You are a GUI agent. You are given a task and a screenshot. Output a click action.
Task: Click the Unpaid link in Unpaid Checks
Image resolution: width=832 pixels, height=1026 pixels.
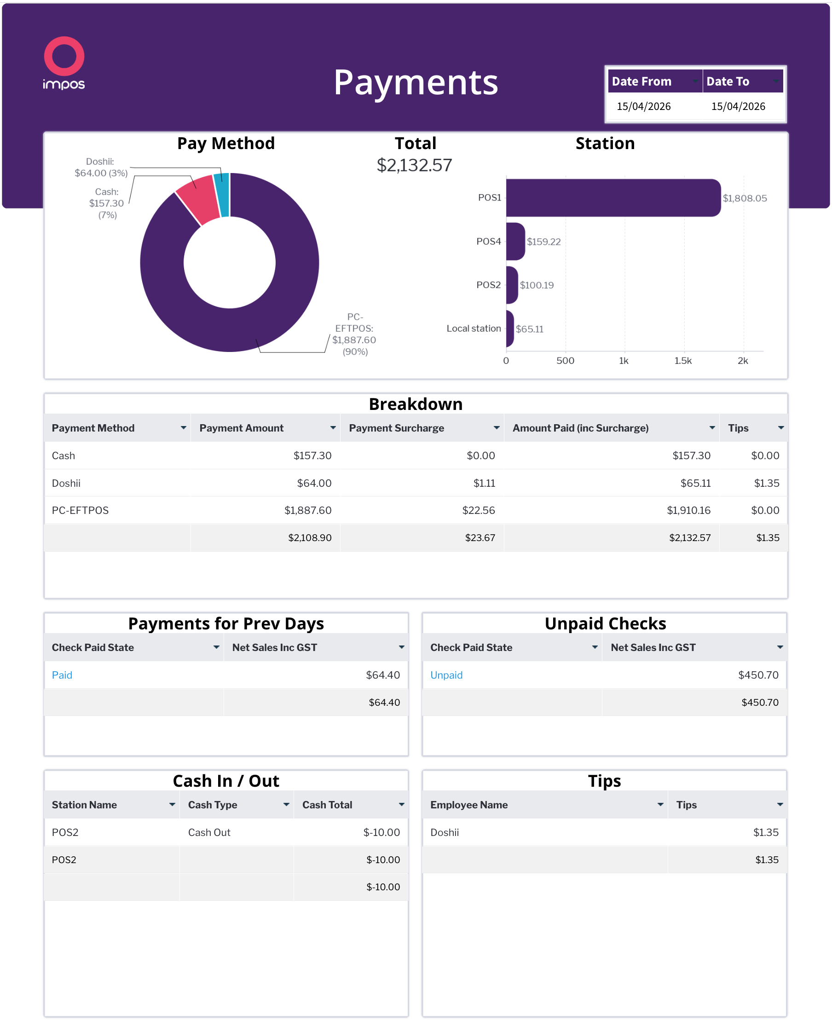446,675
